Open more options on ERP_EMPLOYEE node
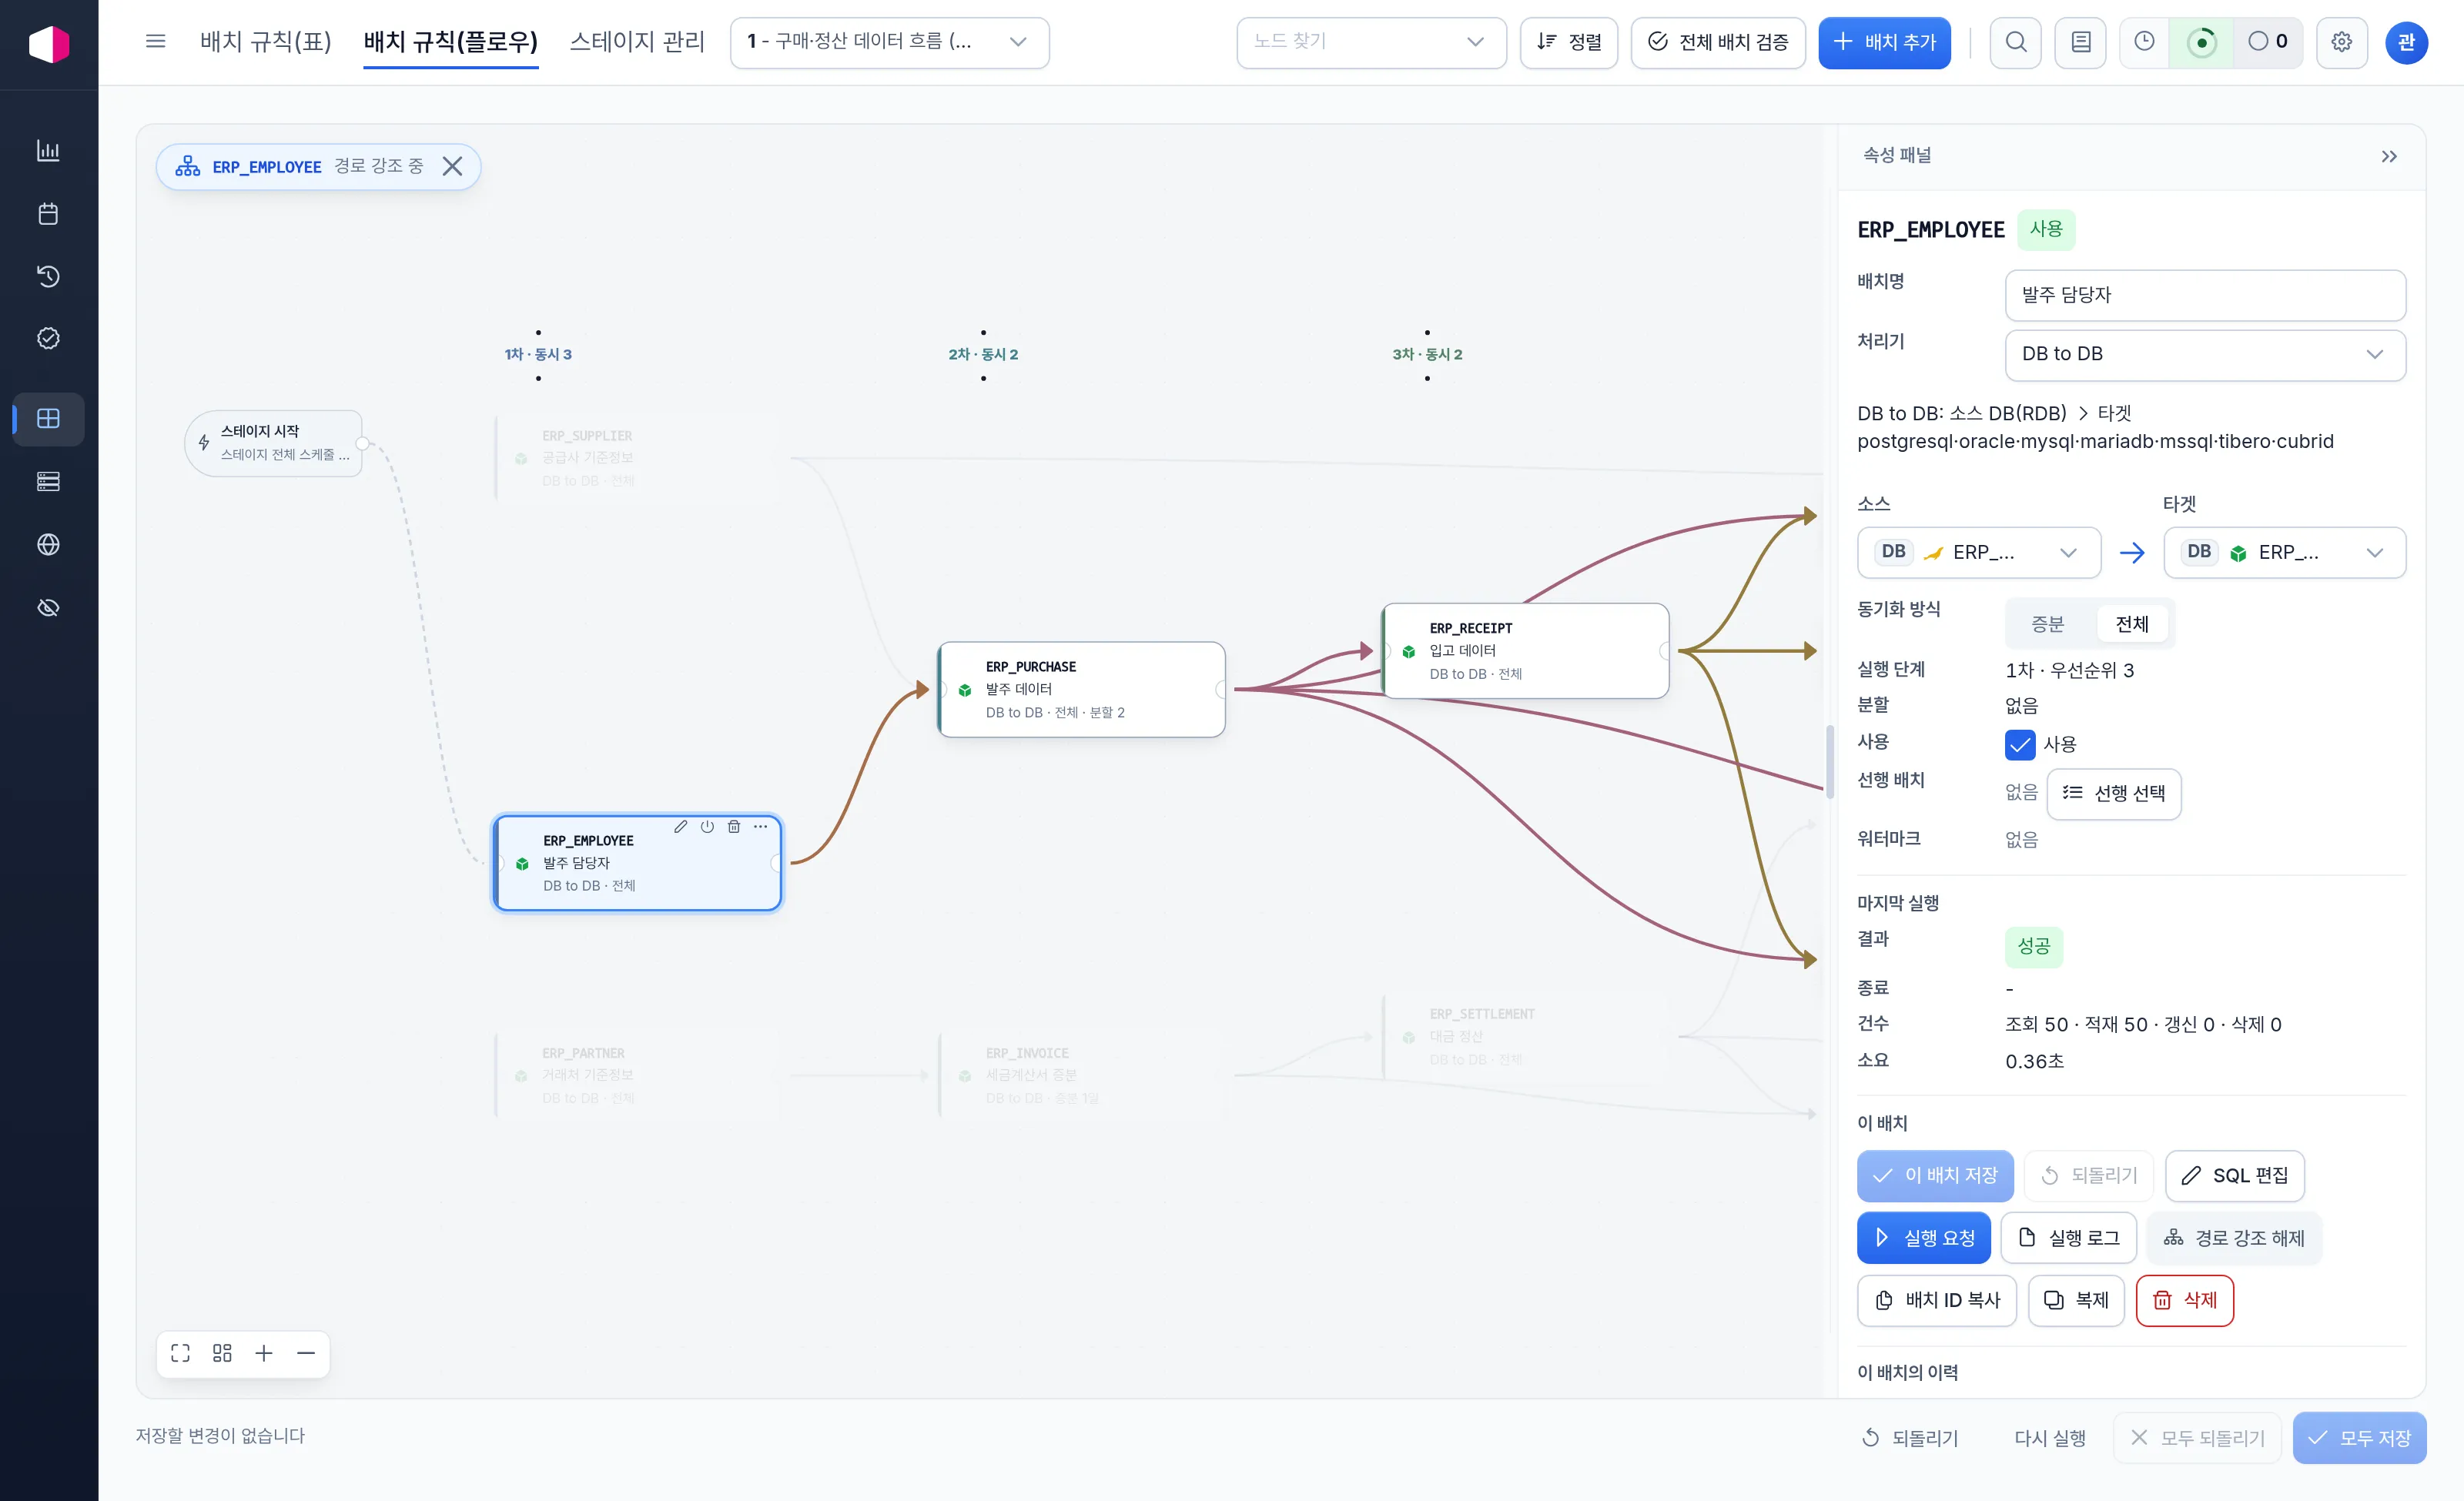Viewport: 2464px width, 1501px height. (761, 827)
